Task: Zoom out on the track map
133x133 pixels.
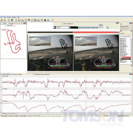Action: (x=17, y=23)
